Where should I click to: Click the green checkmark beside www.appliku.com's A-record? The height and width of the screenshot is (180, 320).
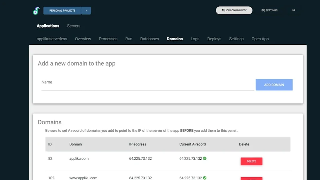205,177
